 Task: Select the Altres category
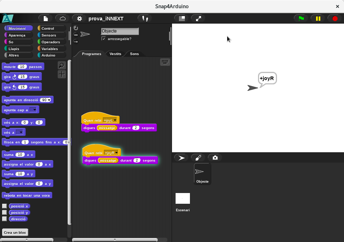(19, 55)
